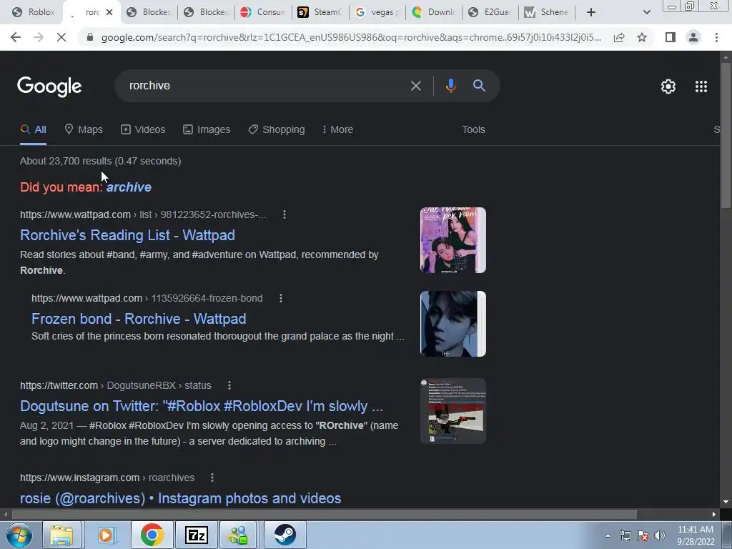Click the browser forward arrow
The width and height of the screenshot is (732, 549).
click(39, 37)
